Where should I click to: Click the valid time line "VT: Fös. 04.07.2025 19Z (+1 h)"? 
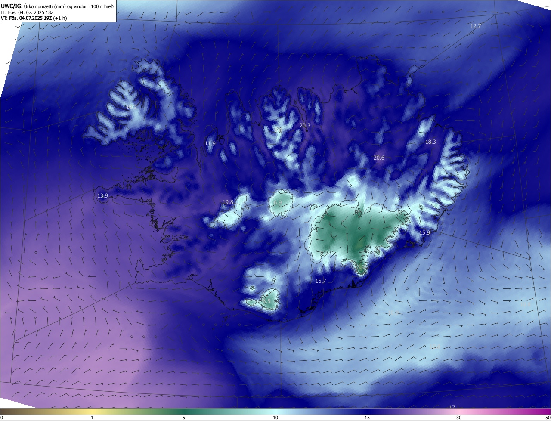34,18
